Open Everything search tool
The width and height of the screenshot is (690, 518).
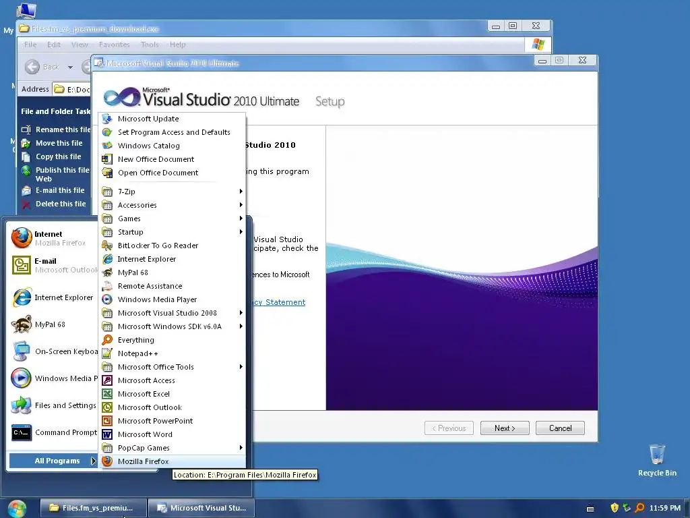(172, 340)
